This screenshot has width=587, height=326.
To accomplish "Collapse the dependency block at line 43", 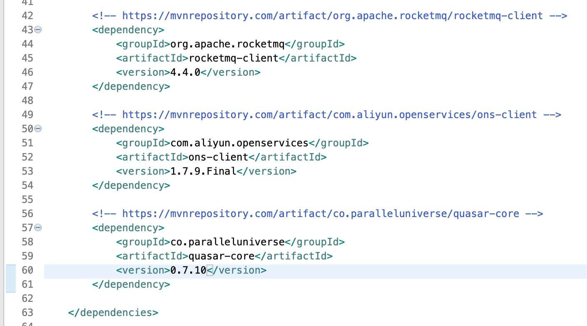I will pyautogui.click(x=38, y=30).
